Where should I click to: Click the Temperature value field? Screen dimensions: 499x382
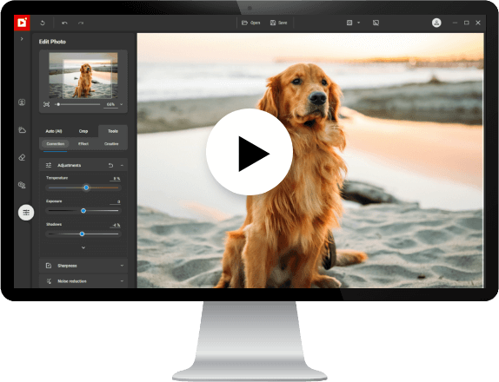[115, 179]
